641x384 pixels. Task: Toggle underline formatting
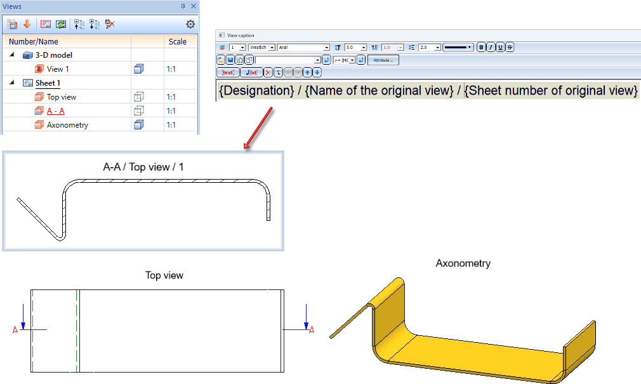pos(500,48)
